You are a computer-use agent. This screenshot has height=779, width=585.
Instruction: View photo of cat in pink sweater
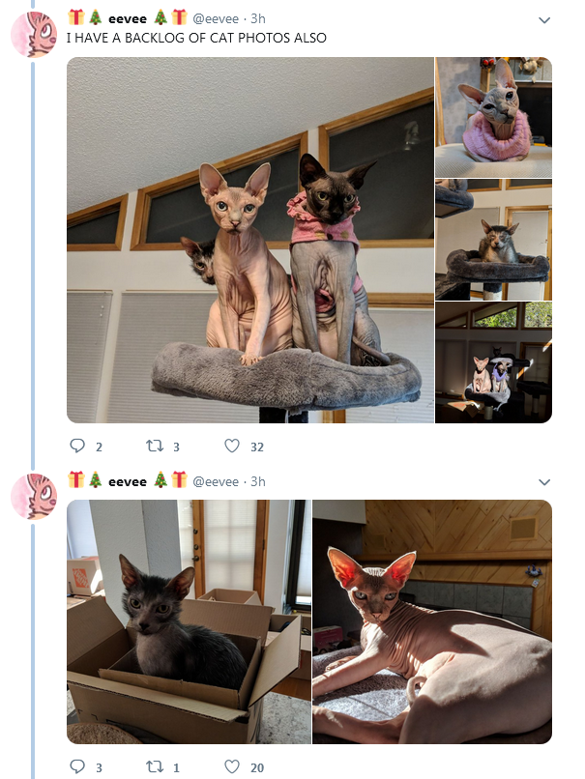click(493, 117)
